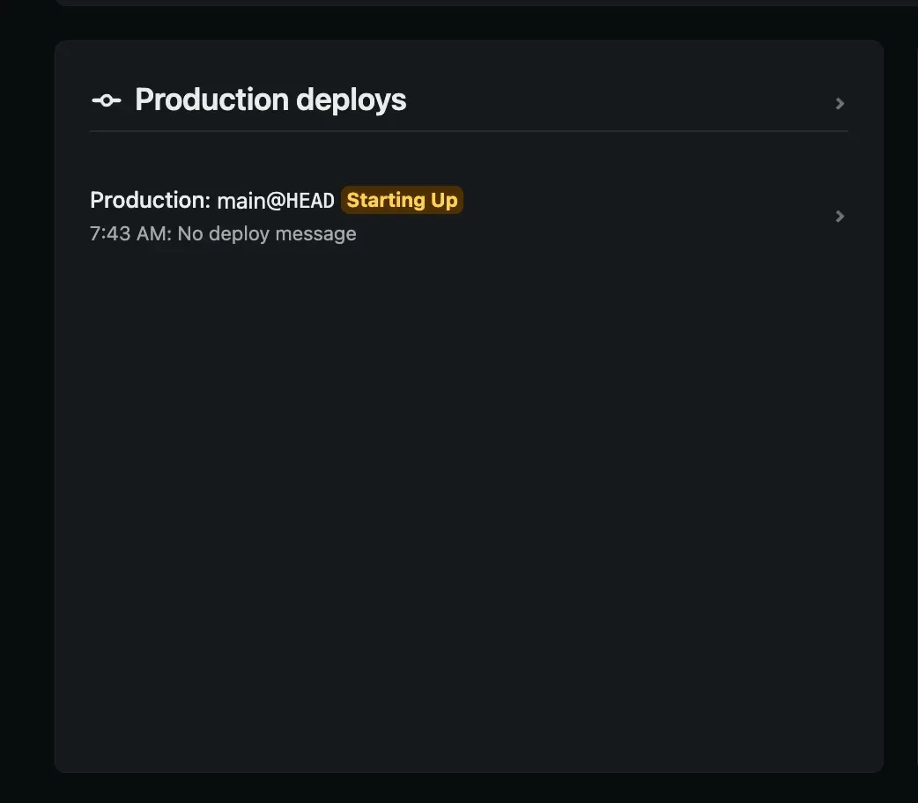Open the Production deploys heading
Screen dimensions: 918x803
click(270, 99)
